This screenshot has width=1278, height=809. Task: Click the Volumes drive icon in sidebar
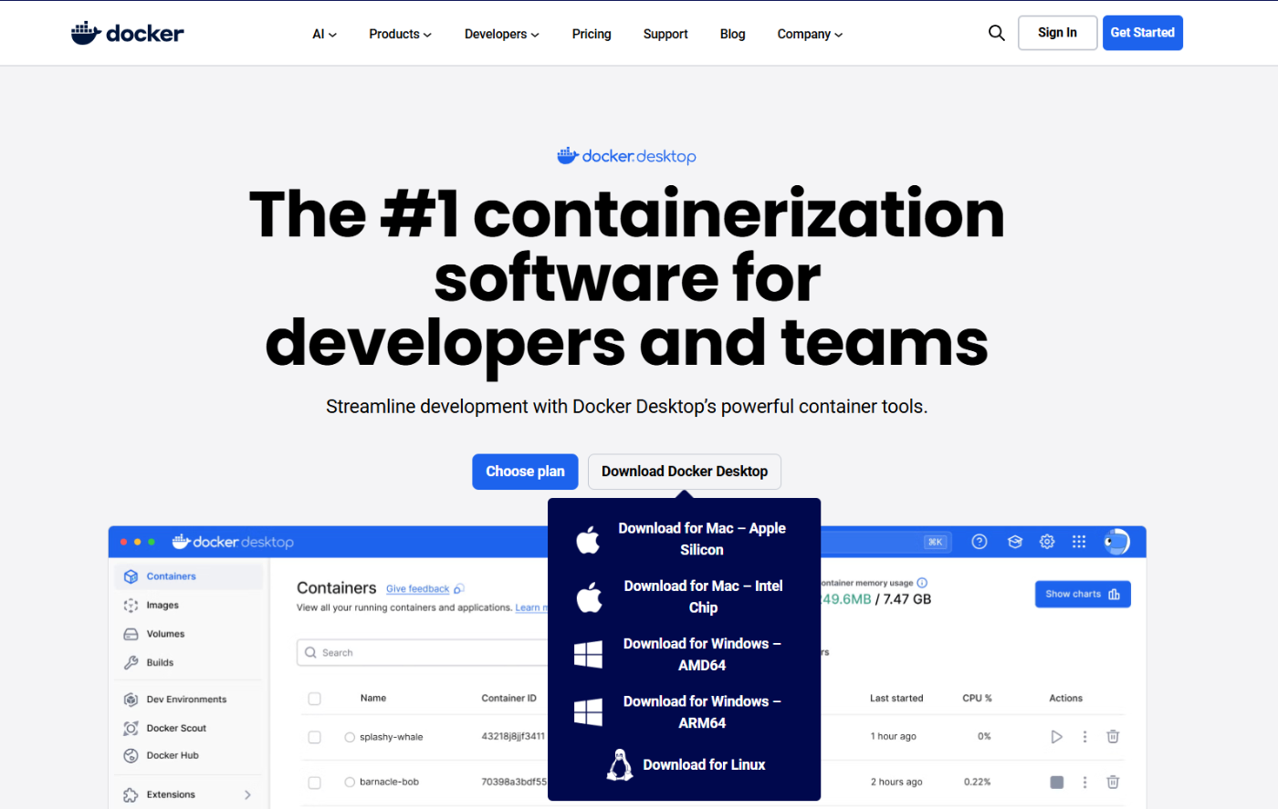click(x=131, y=634)
